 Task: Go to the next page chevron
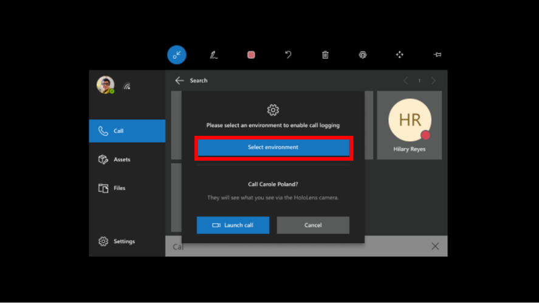433,81
